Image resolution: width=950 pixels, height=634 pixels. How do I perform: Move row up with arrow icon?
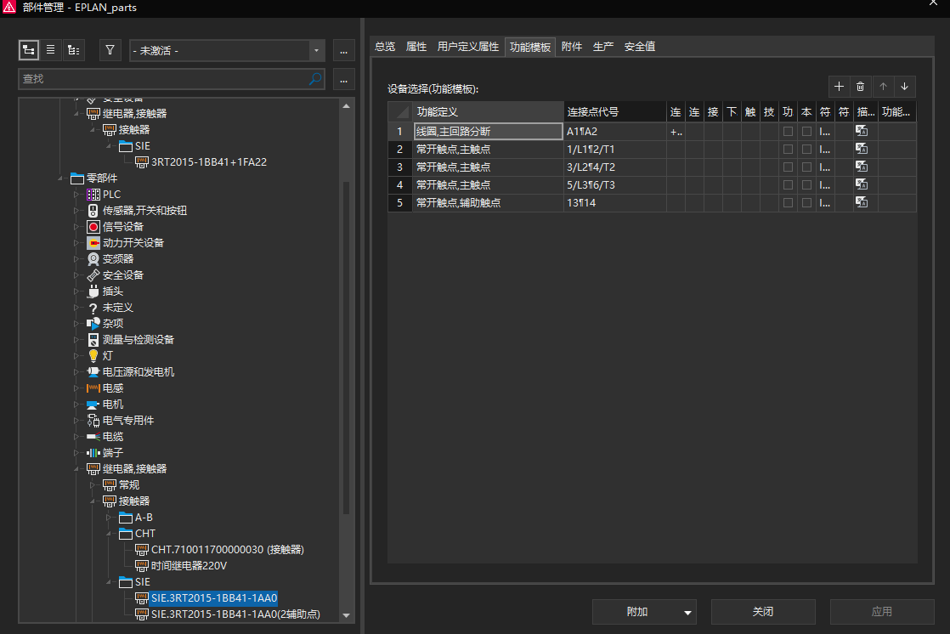(x=884, y=87)
